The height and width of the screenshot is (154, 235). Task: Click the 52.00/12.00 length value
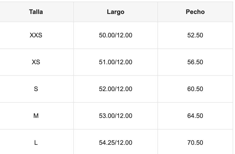click(x=115, y=89)
